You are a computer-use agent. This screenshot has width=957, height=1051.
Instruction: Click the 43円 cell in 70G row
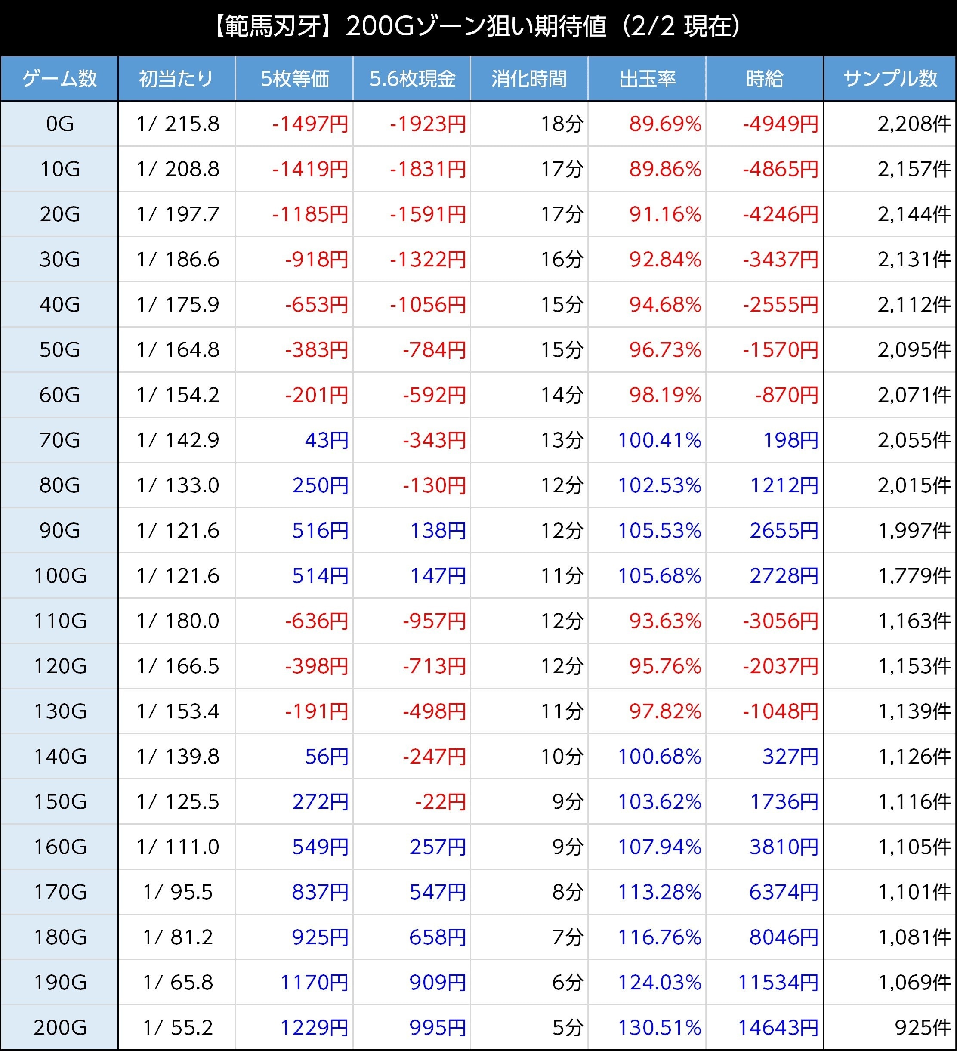coord(326,440)
